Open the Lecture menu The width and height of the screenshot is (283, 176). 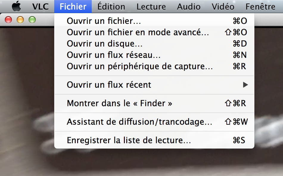tap(151, 7)
